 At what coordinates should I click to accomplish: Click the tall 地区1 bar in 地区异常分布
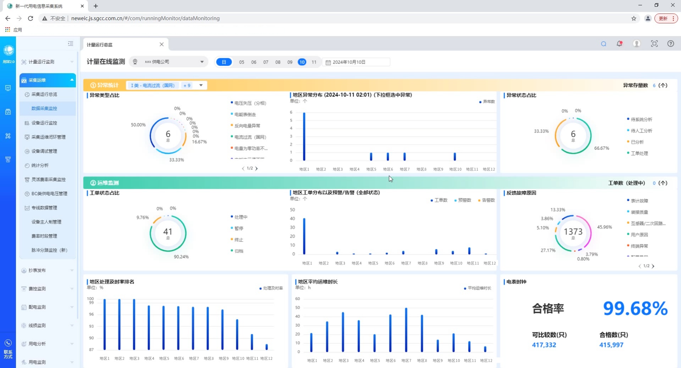click(304, 137)
